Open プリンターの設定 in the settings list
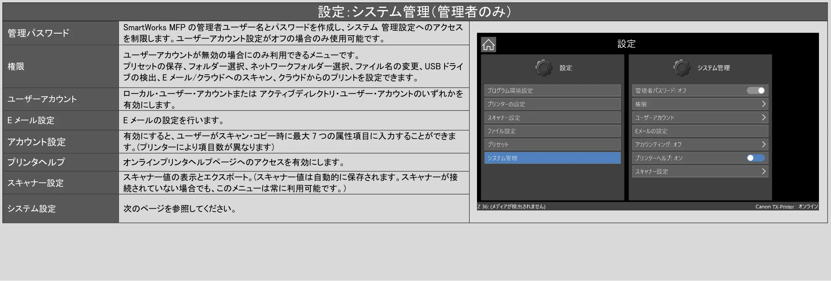This screenshot has height=281, width=831. coord(552,104)
